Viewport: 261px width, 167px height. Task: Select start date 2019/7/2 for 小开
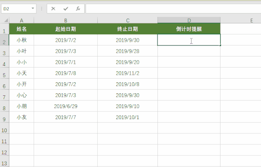[x=66, y=84]
